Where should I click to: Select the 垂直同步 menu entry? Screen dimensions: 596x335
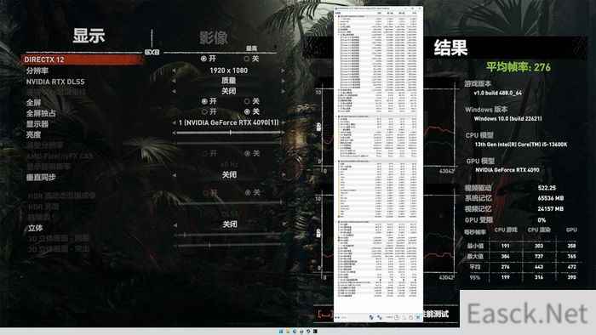(x=41, y=177)
